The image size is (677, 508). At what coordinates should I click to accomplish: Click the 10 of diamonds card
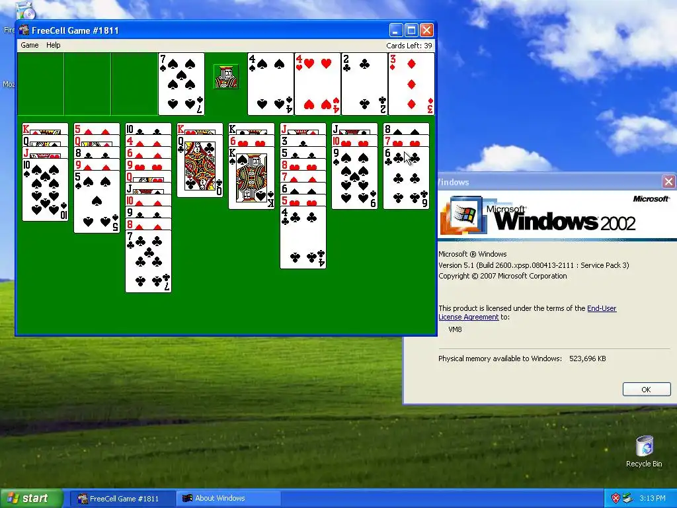(148, 200)
